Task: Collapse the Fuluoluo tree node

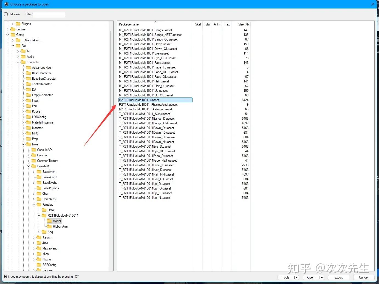Action: point(34,205)
